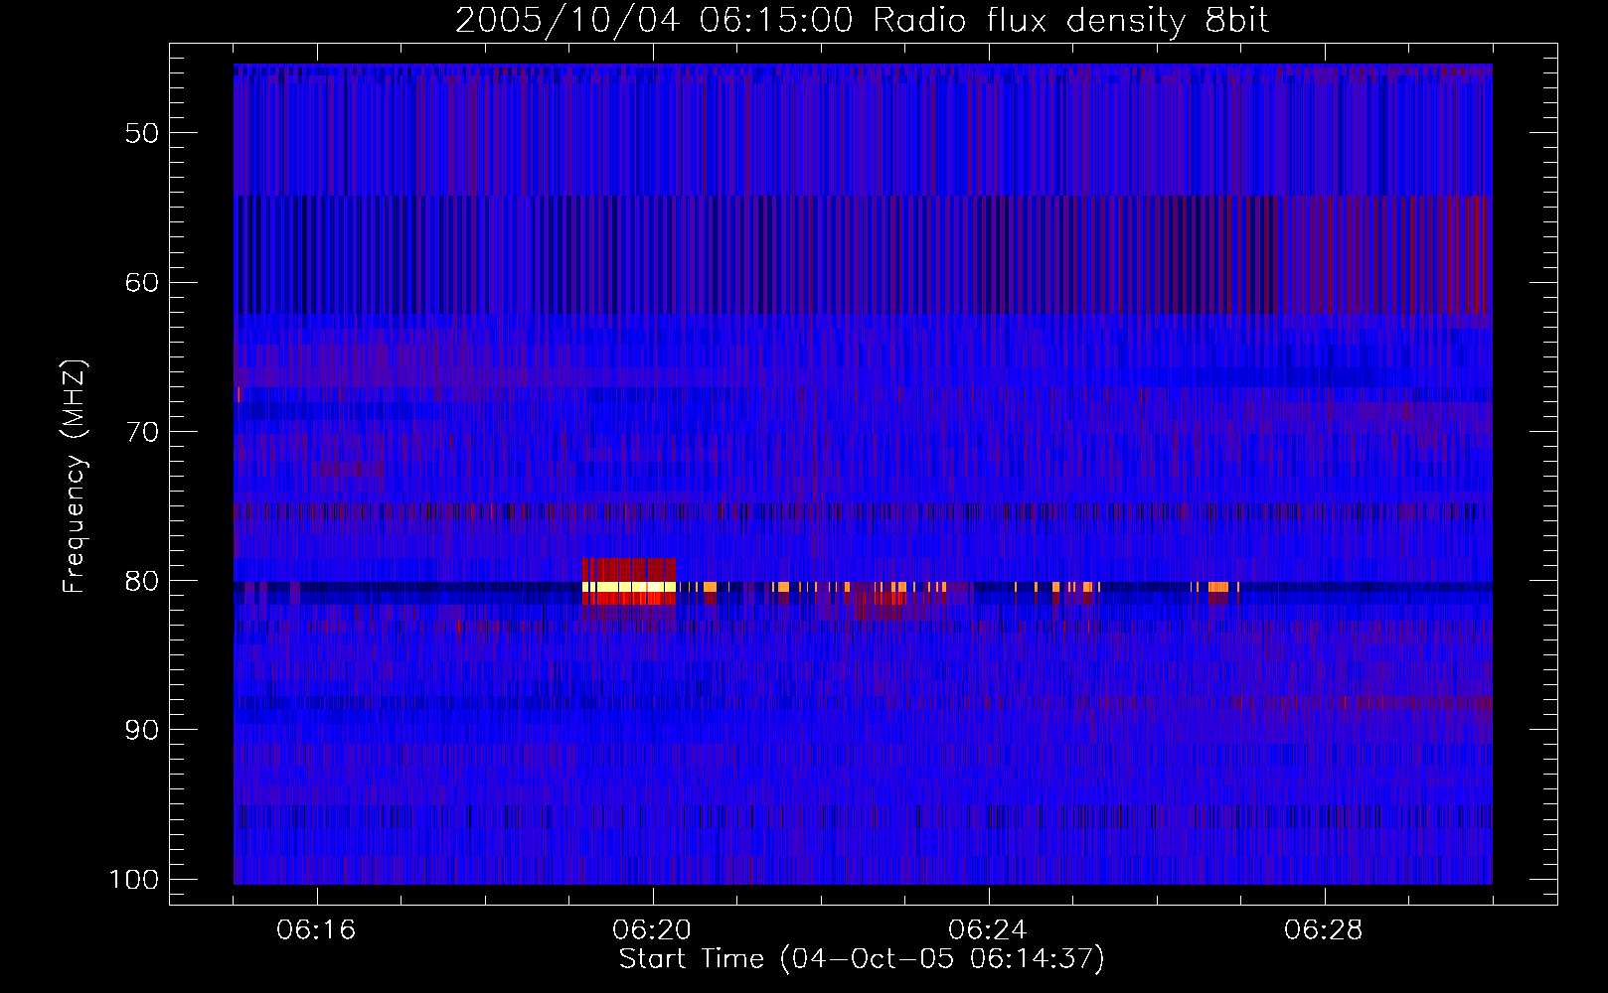Viewport: 1608px width, 993px height.
Task: Click the 06:20 time tick label
Action: [652, 930]
